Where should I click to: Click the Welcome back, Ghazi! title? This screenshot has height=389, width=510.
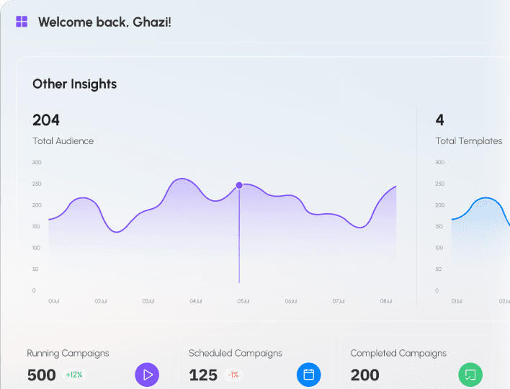104,22
